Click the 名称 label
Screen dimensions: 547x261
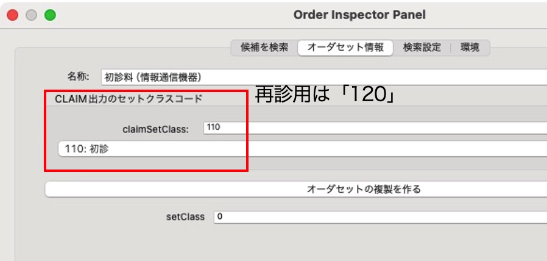78,77
